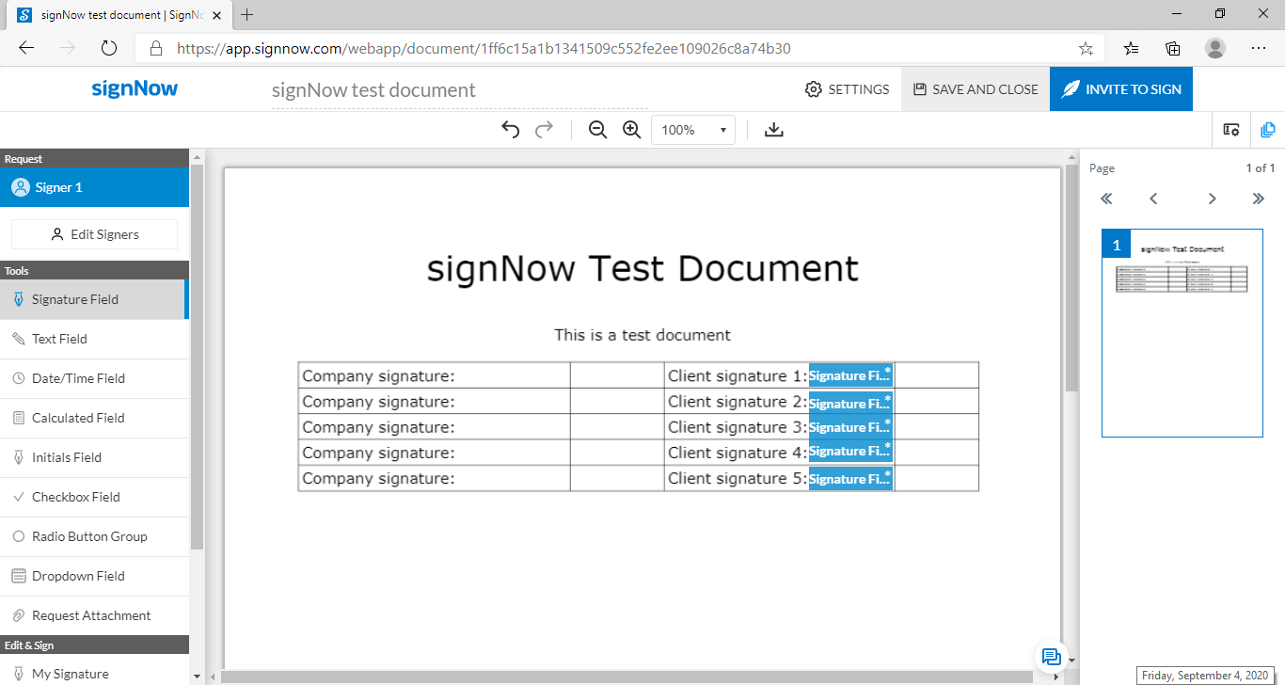The width and height of the screenshot is (1285, 685).
Task: Select the signNow test document browser tab
Action: click(119, 15)
